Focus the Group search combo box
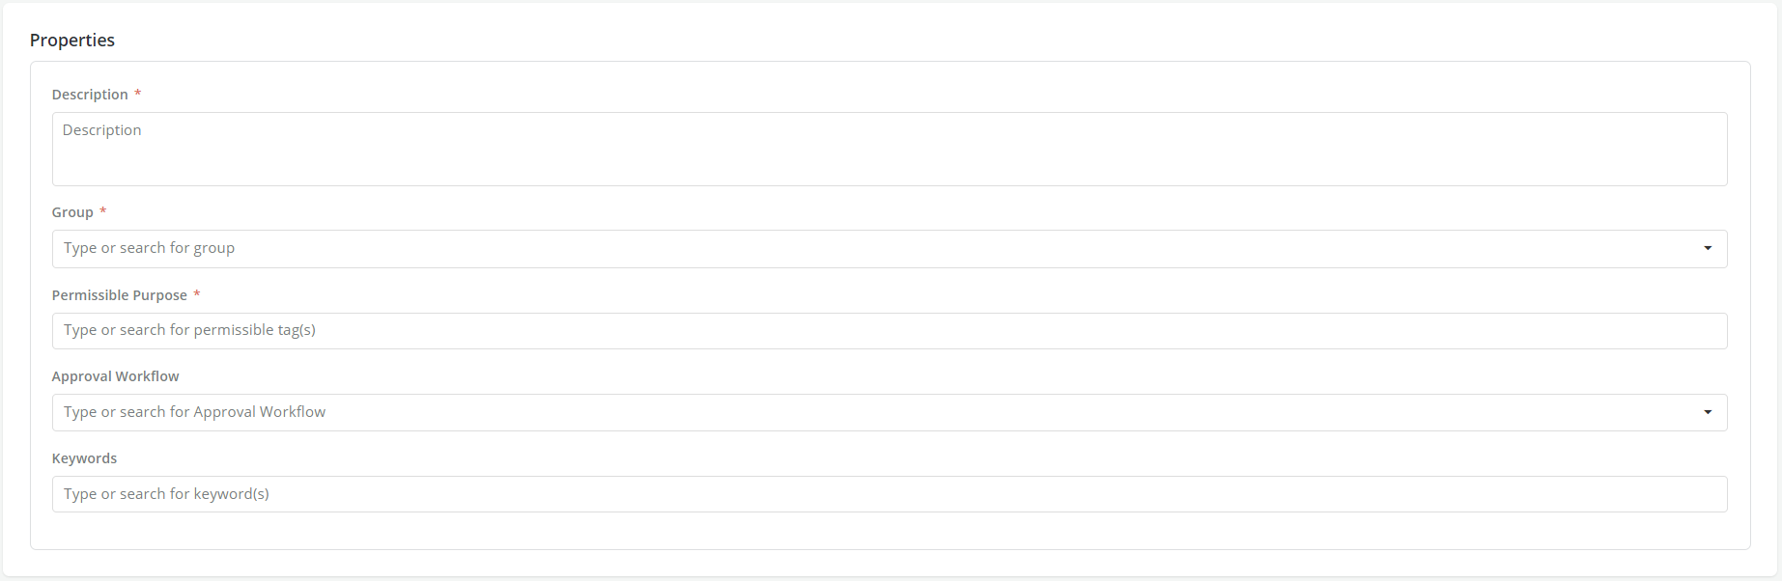This screenshot has width=1782, height=581. 869,249
